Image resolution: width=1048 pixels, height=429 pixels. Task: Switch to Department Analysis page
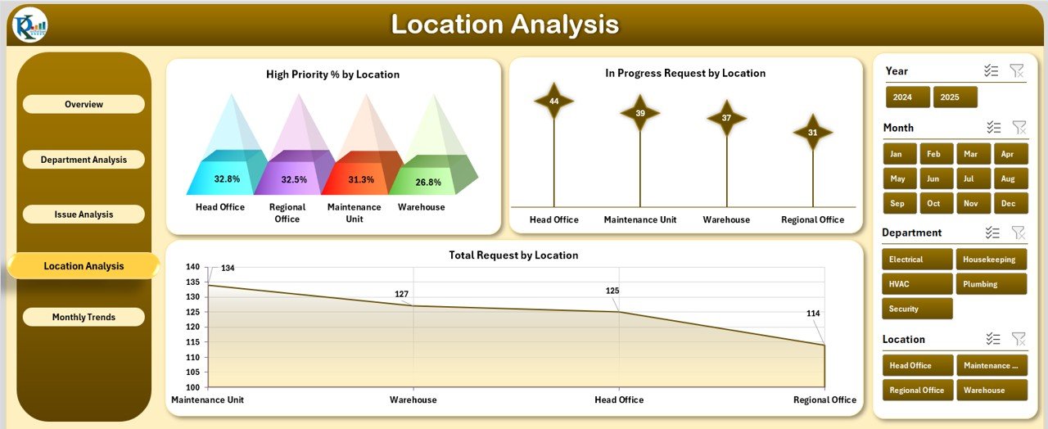pos(84,160)
